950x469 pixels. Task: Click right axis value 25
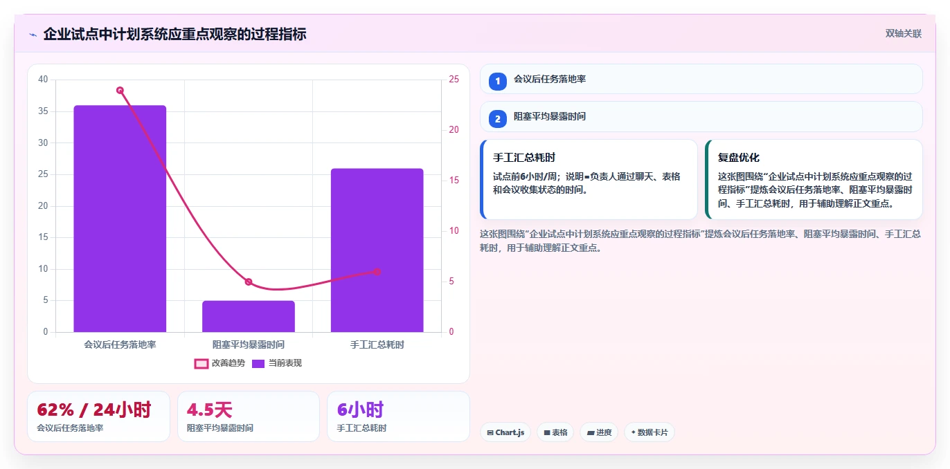pyautogui.click(x=454, y=80)
